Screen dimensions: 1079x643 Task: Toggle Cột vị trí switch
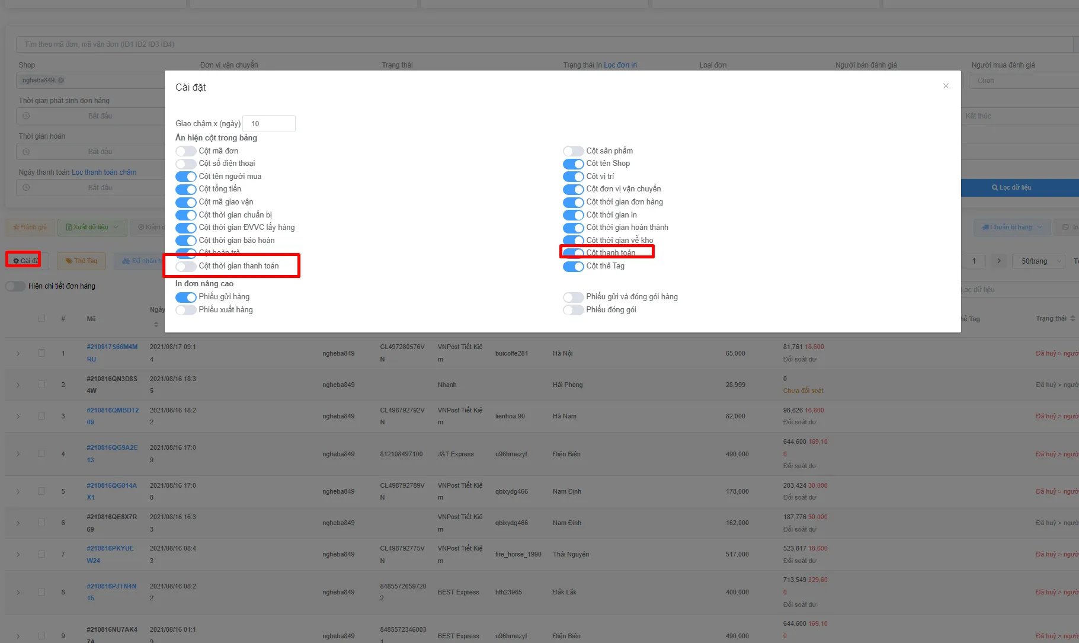point(573,177)
